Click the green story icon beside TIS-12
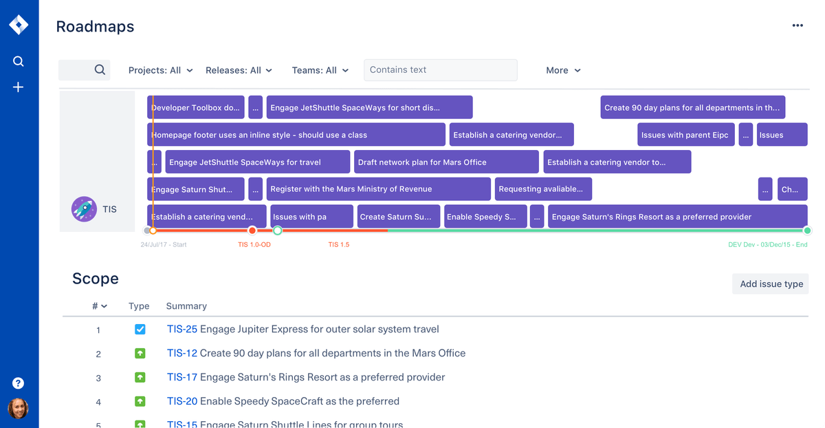 (140, 353)
